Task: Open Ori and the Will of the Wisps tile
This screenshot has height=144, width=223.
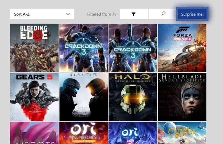Action: click(133, 133)
